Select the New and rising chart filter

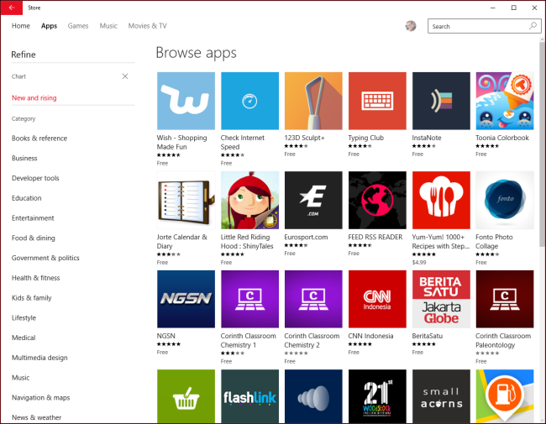(x=34, y=98)
